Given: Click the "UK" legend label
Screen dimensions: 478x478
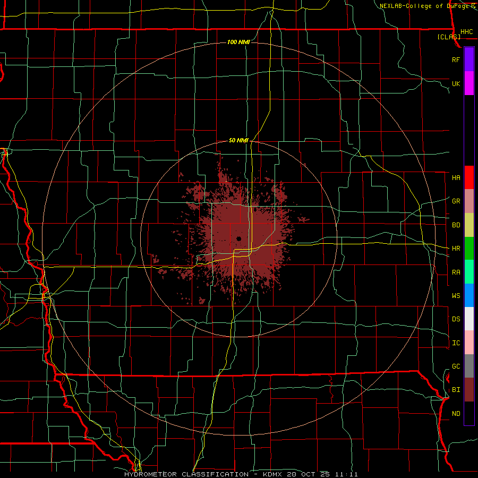Looking at the screenshot, I should [x=456, y=83].
